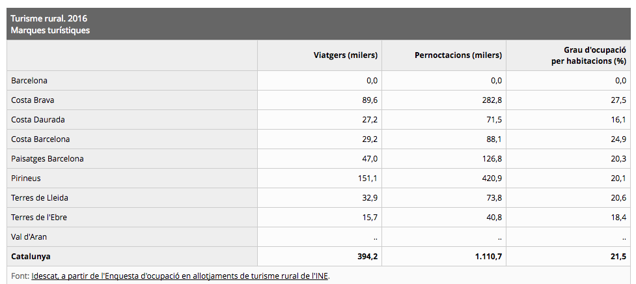Screen dimensions: 636x284
Task: Select the Catalunya total row label
Action: [31, 257]
